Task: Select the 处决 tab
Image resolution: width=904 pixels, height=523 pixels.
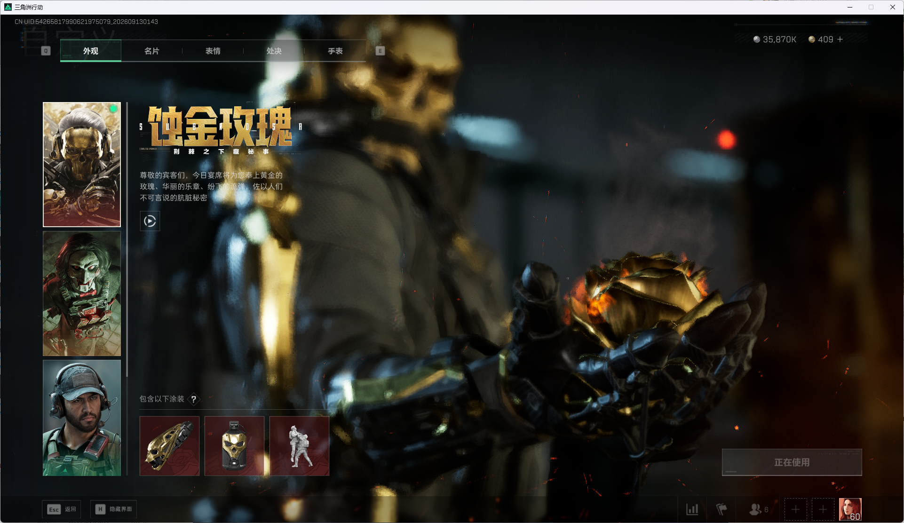Action: coord(274,51)
